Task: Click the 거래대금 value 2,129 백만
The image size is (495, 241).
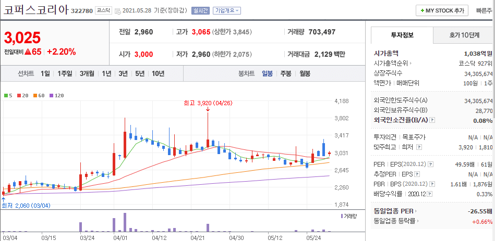Action: tap(330, 54)
